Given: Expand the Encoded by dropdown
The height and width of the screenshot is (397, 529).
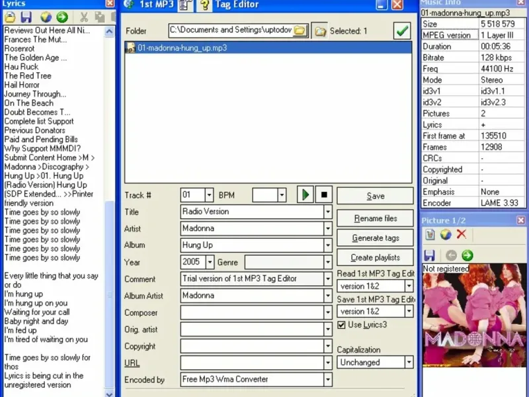Looking at the screenshot, I should click(x=327, y=379).
